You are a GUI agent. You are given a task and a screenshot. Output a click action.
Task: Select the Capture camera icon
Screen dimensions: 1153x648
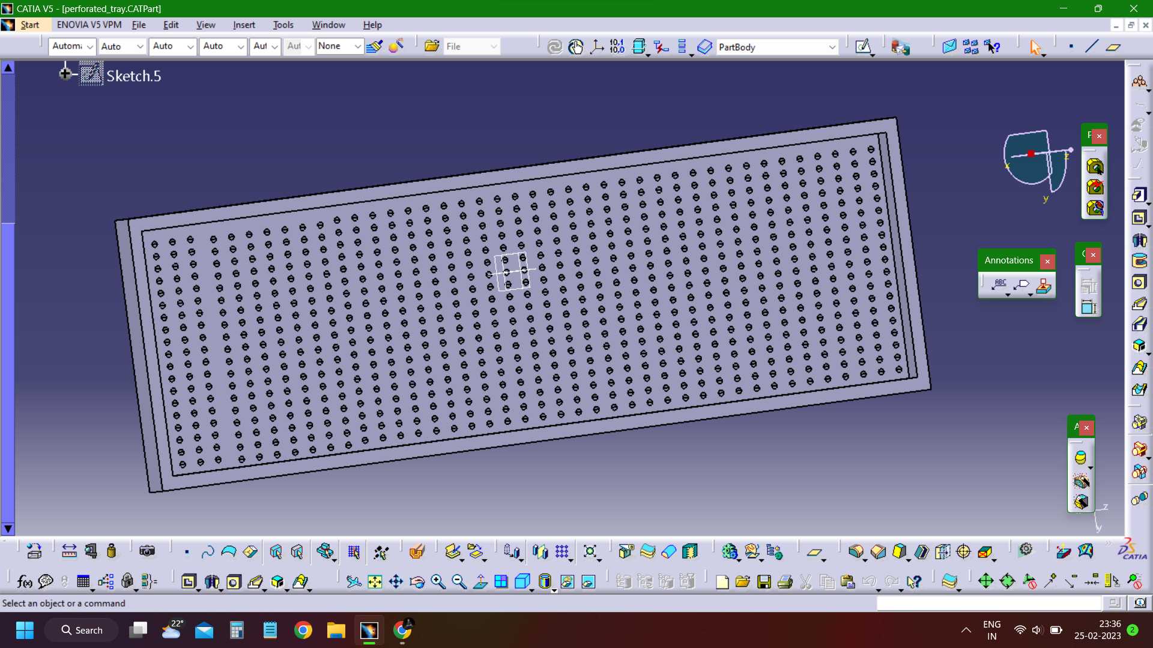tap(147, 551)
